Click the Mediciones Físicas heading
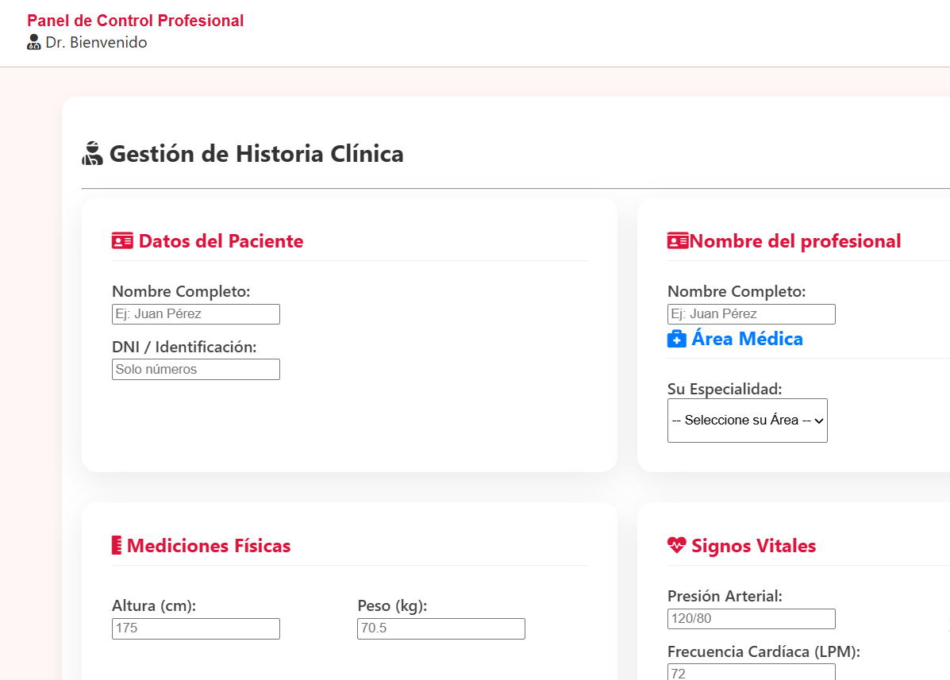This screenshot has height=680, width=950. click(x=209, y=546)
